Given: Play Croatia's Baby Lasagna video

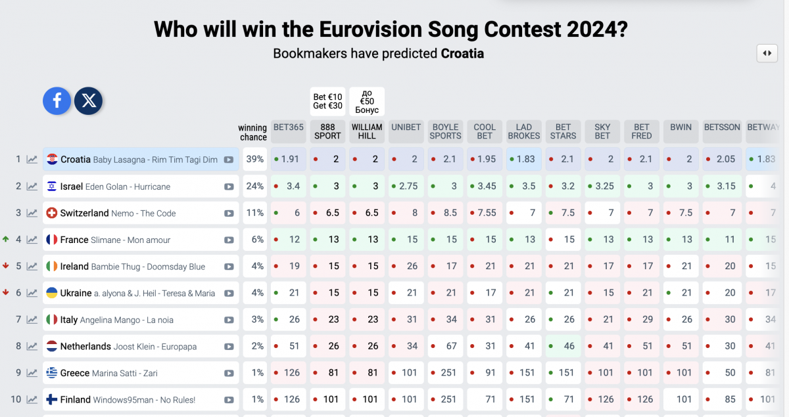Looking at the screenshot, I should 228,159.
